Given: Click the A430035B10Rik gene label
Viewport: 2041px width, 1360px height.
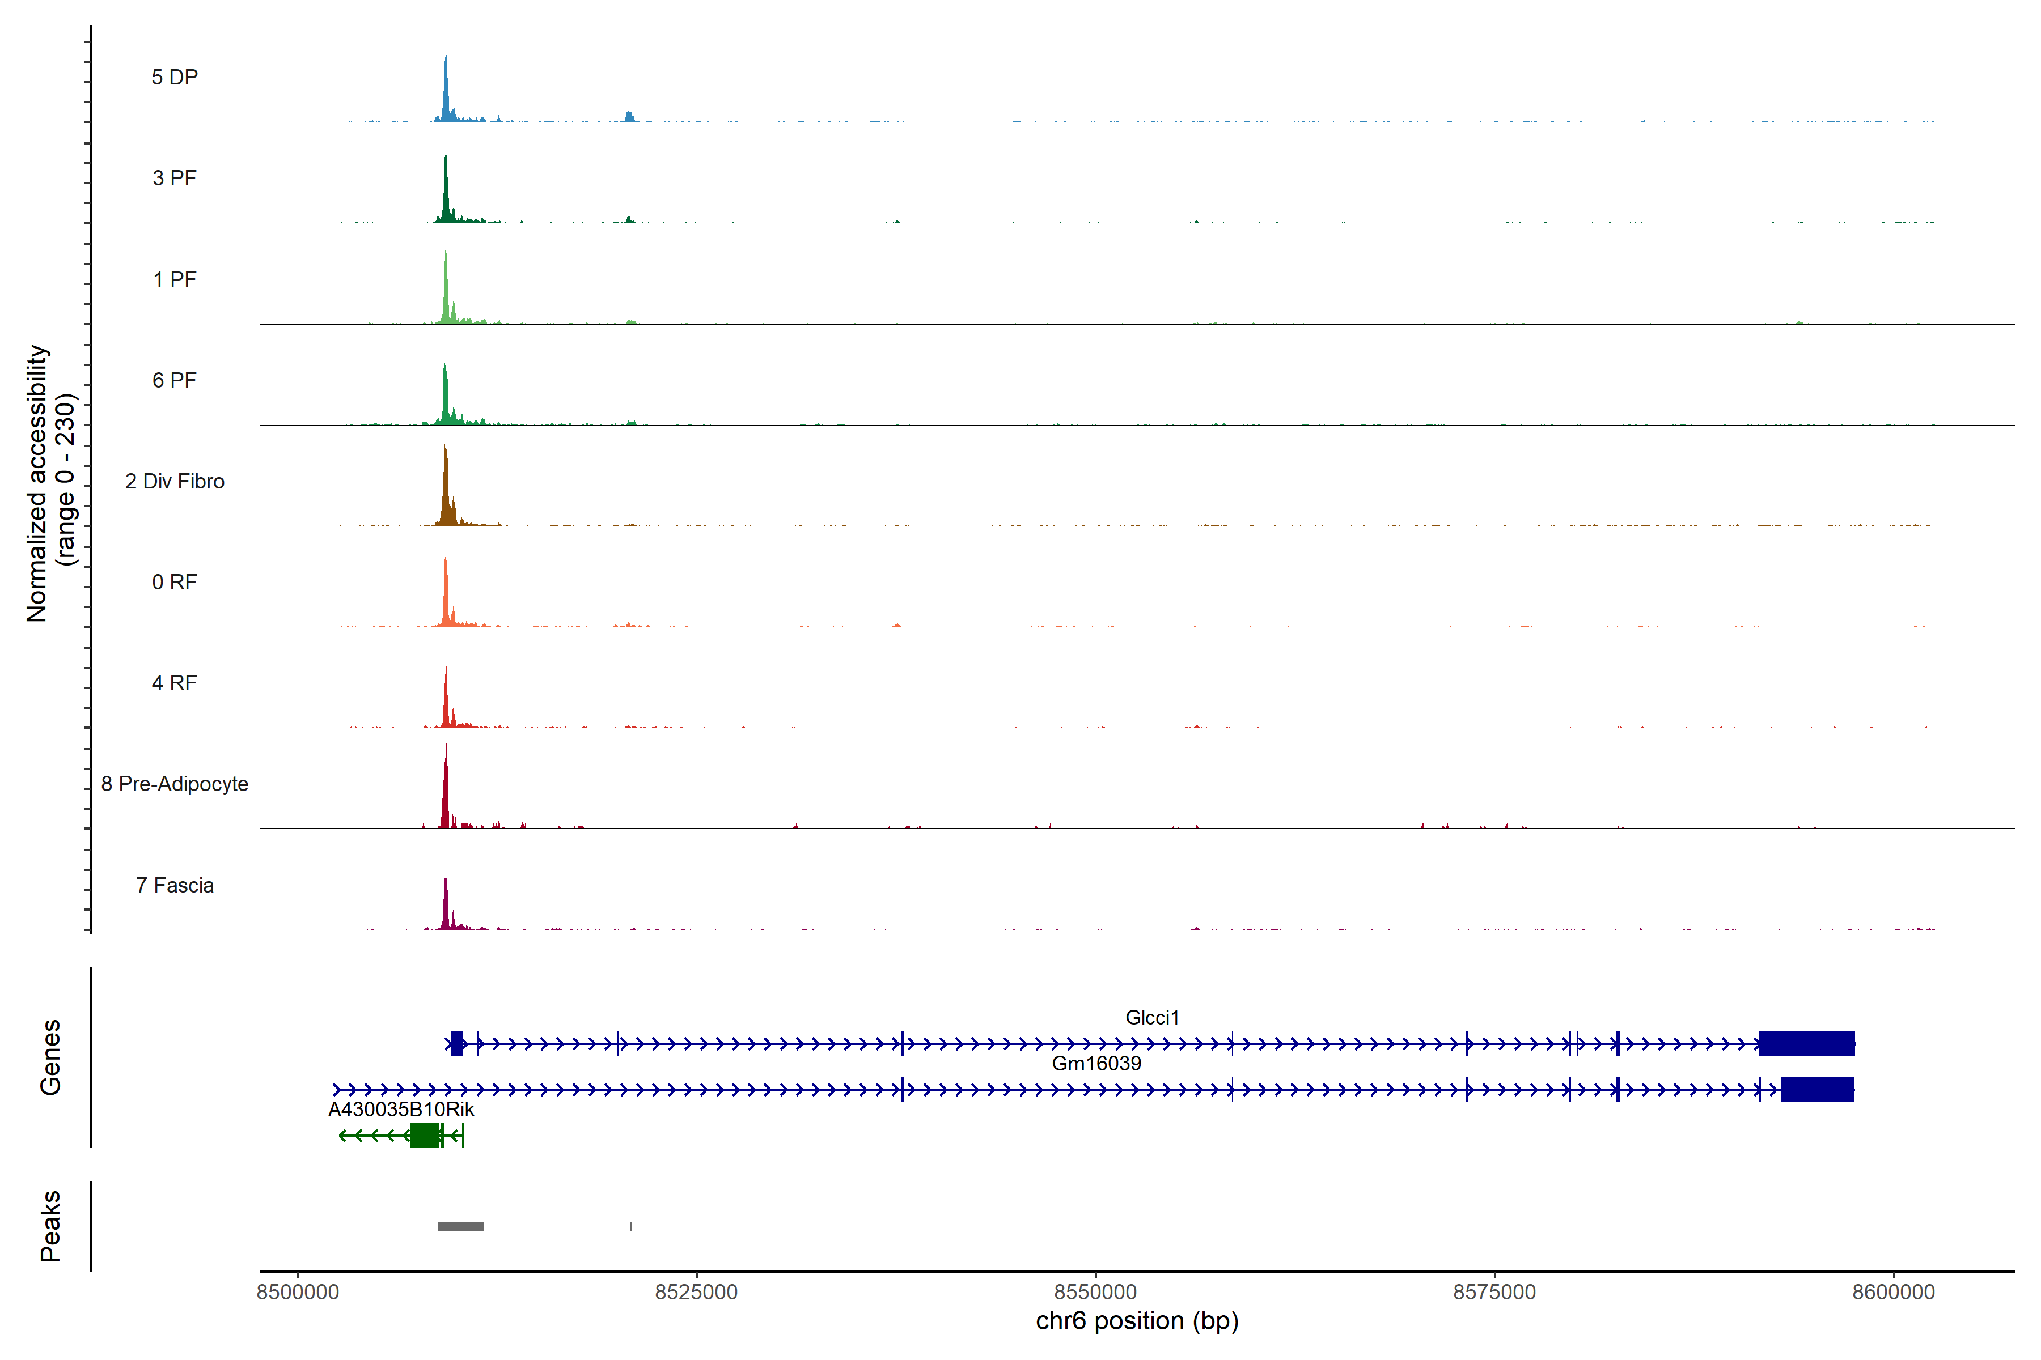Looking at the screenshot, I should [x=401, y=1110].
